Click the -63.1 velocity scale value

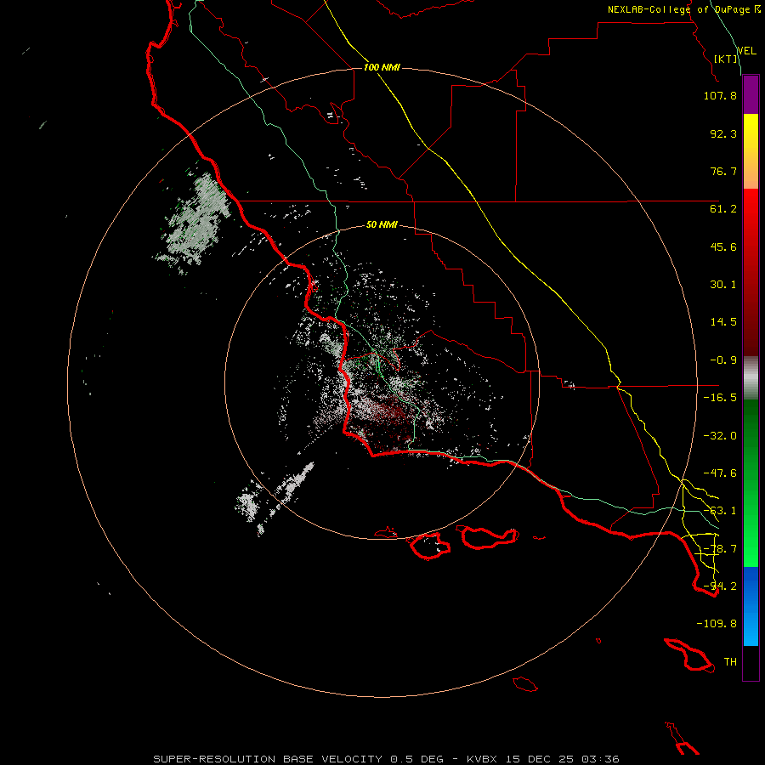(720, 511)
